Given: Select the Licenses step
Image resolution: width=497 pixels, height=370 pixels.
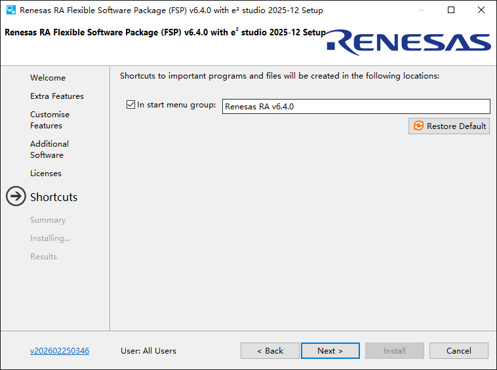Looking at the screenshot, I should 46,174.
